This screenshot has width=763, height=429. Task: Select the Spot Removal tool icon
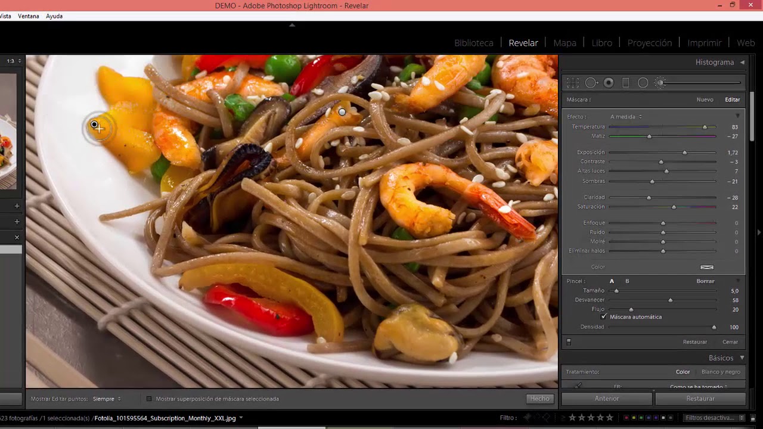(591, 83)
